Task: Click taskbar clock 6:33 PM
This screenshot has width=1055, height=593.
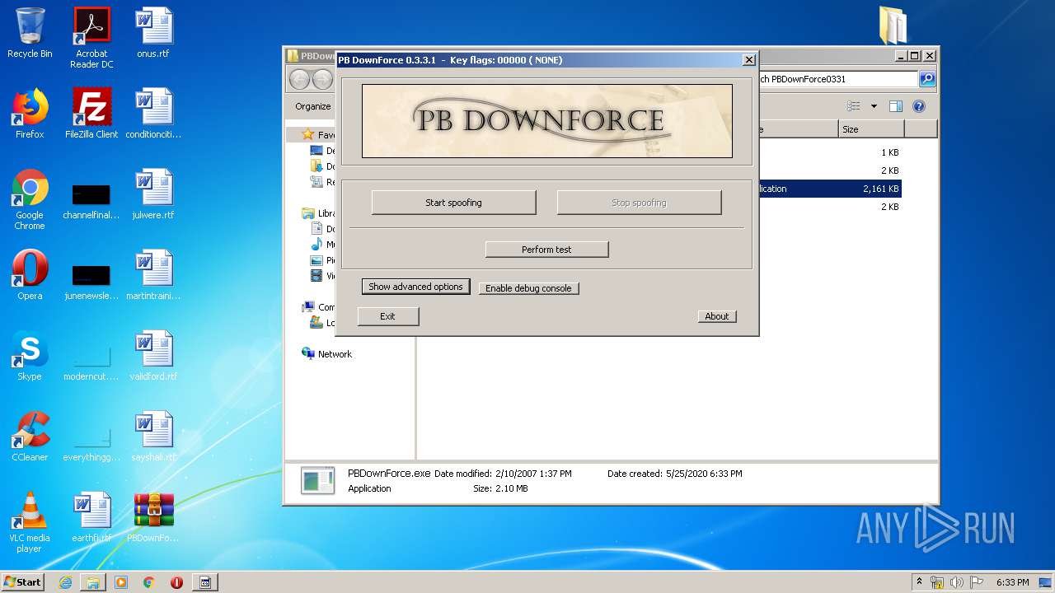Action: pyautogui.click(x=1012, y=582)
